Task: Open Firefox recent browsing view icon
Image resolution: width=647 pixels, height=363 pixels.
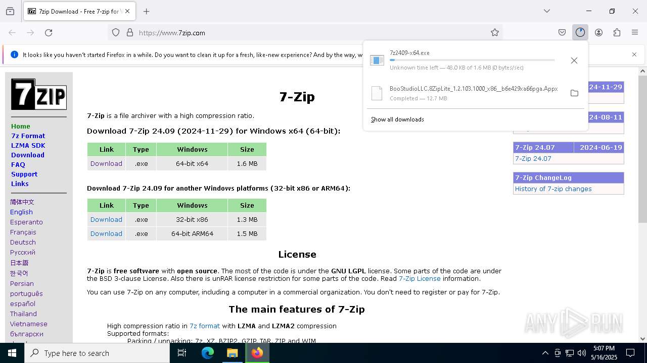Action: click(10, 11)
